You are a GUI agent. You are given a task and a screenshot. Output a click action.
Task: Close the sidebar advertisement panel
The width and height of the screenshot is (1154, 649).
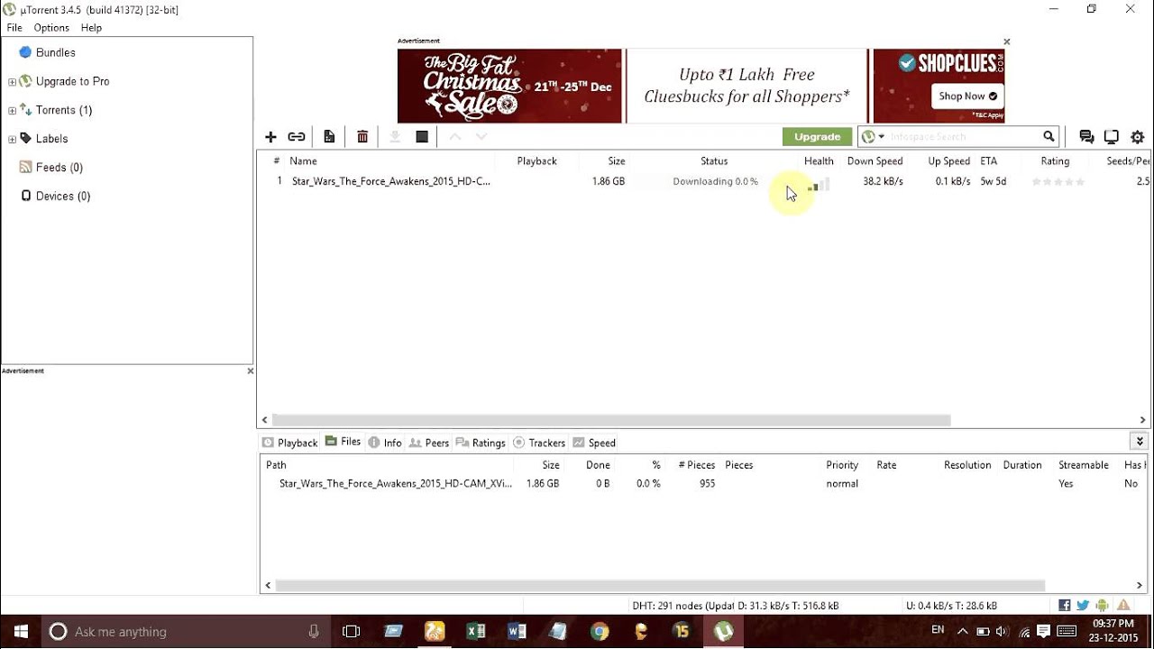(250, 371)
